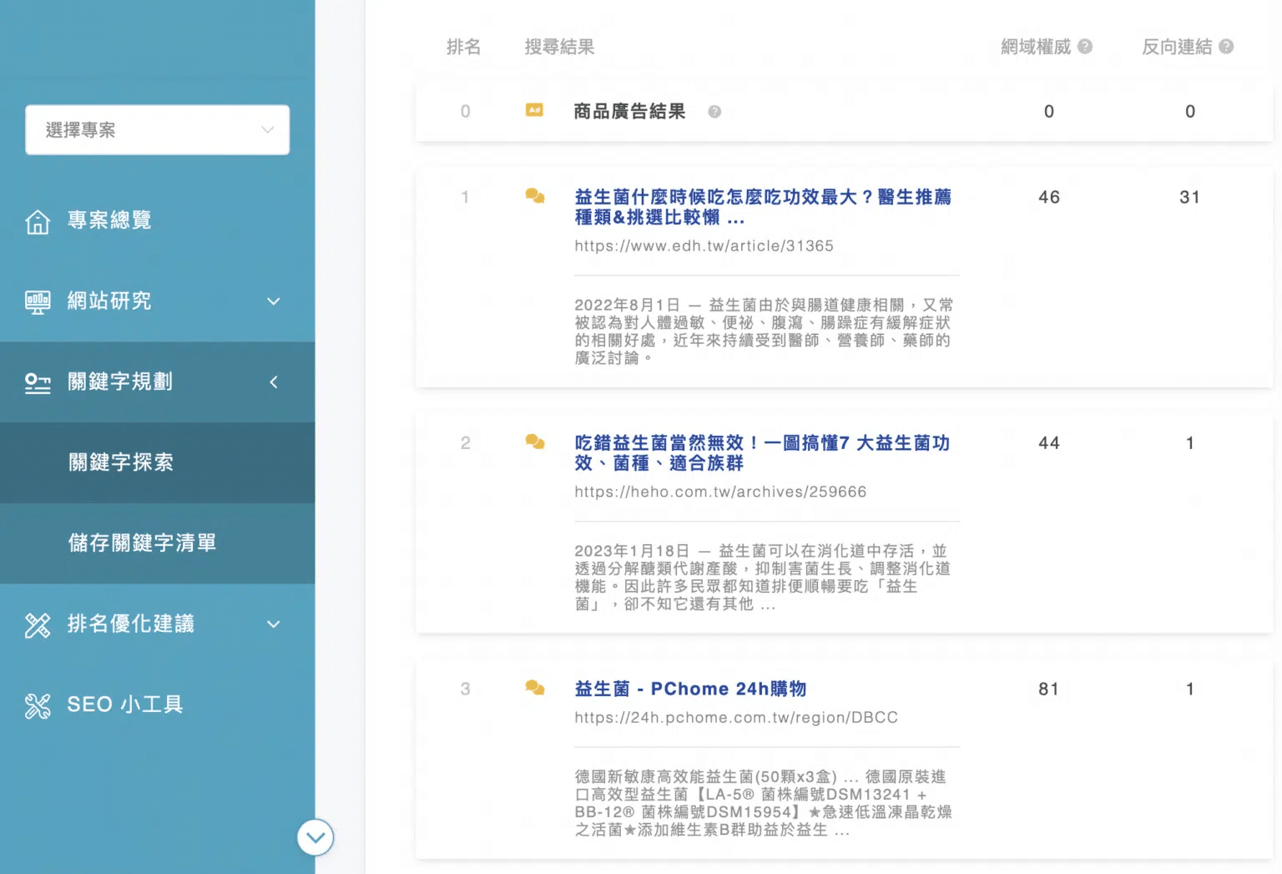Click the key icon beside 關鍵字規劃
1282x874 pixels.
[38, 382]
